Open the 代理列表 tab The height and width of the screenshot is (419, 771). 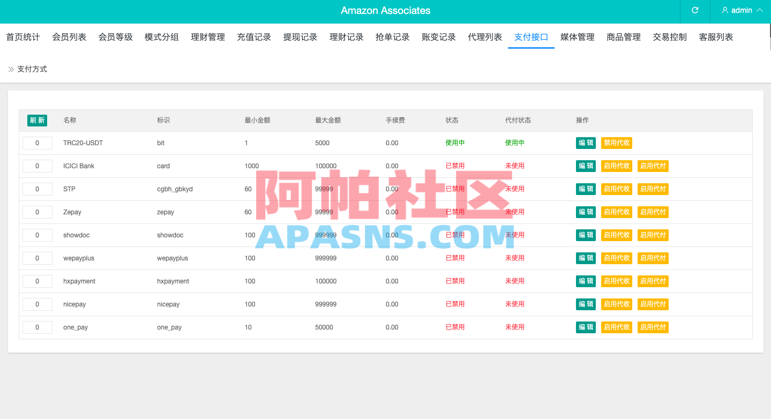485,37
